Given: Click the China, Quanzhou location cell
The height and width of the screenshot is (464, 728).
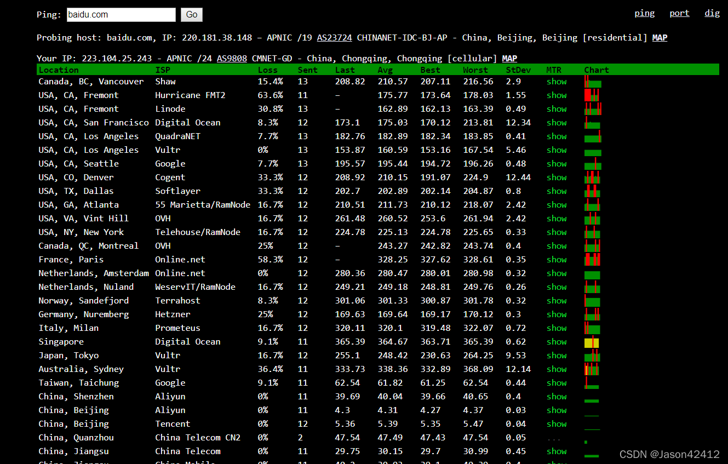Looking at the screenshot, I should [x=76, y=438].
